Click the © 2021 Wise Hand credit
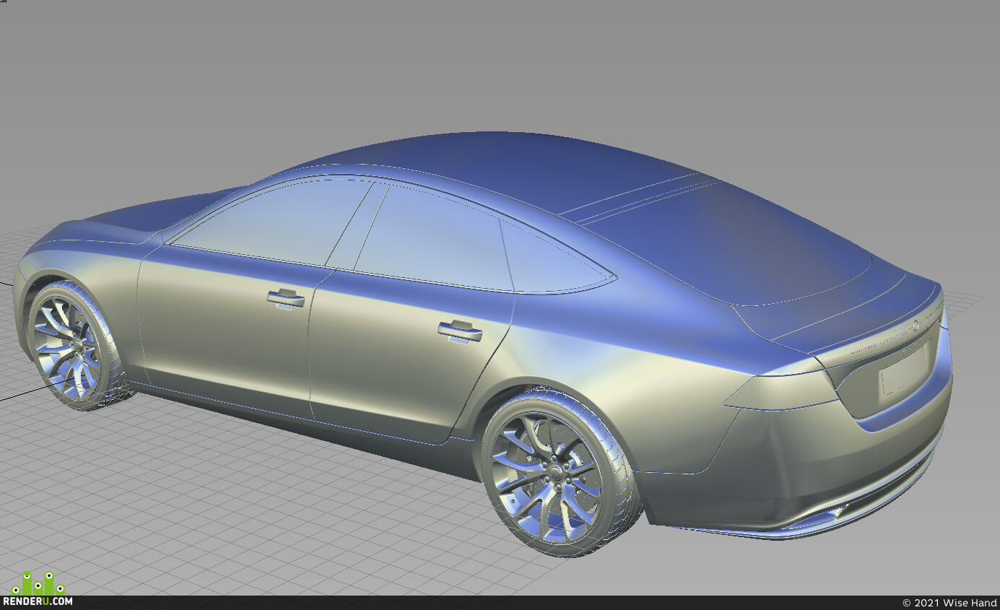This screenshot has width=1000, height=610. tap(949, 603)
